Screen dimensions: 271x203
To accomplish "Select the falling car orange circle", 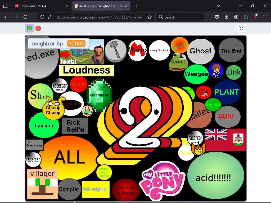I will click(x=179, y=45).
